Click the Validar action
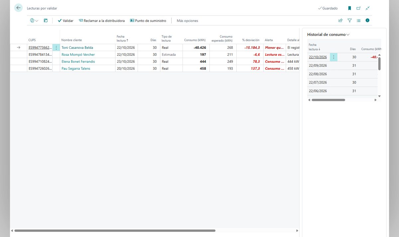 pos(66,21)
